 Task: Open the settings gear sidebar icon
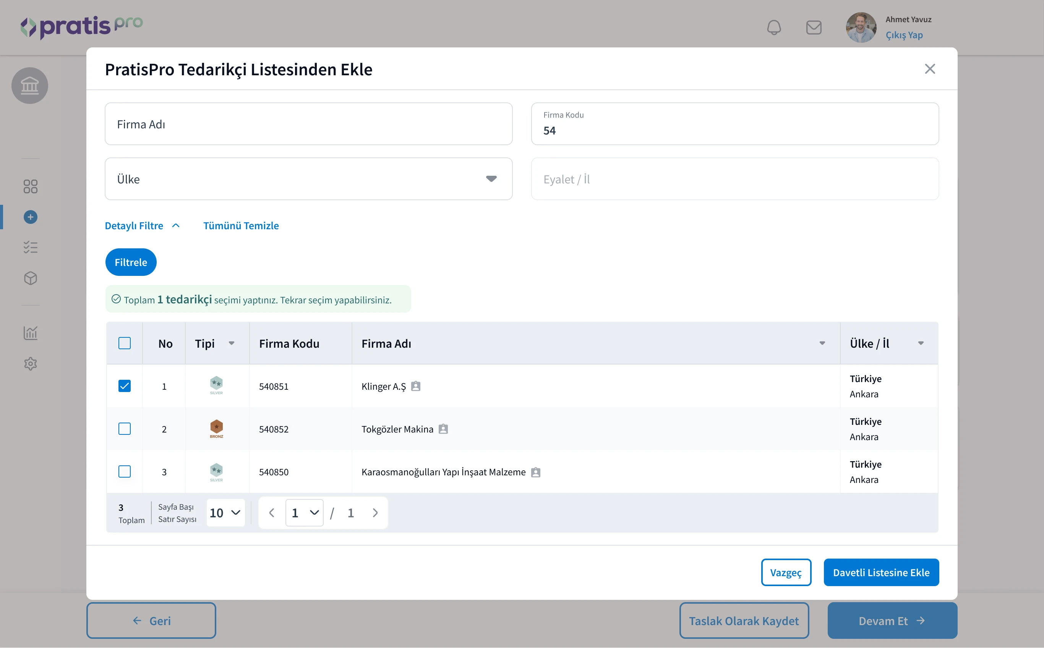tap(31, 364)
